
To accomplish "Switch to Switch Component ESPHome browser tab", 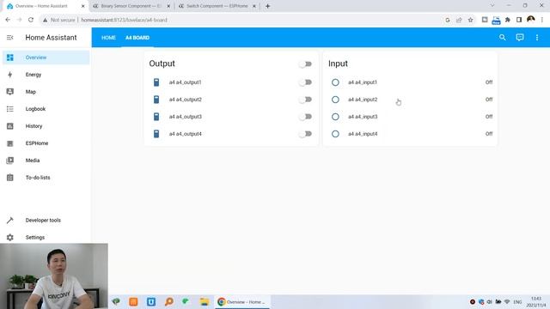I will 217,6.
